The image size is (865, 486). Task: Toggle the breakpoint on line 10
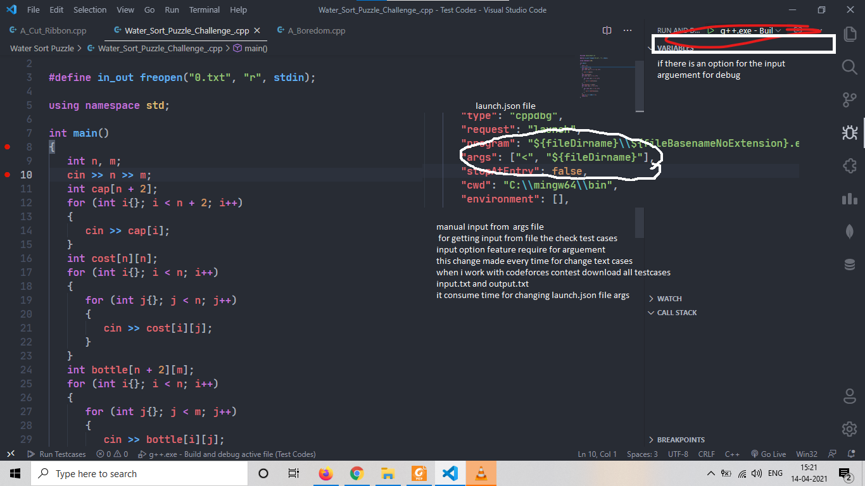click(x=7, y=175)
